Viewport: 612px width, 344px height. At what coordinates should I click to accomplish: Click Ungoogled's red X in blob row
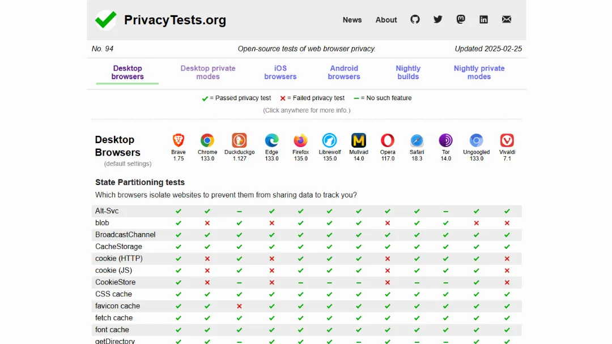point(476,223)
